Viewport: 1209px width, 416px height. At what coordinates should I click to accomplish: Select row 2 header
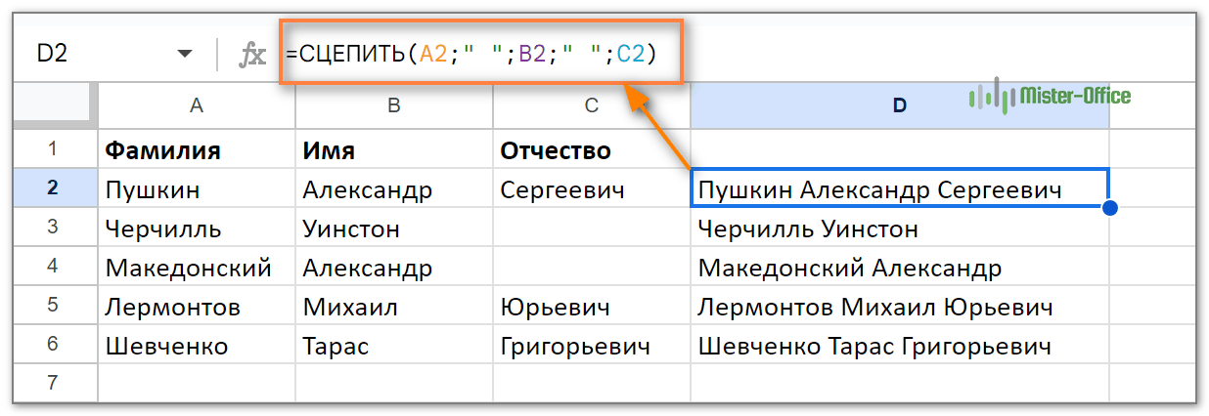[55, 188]
